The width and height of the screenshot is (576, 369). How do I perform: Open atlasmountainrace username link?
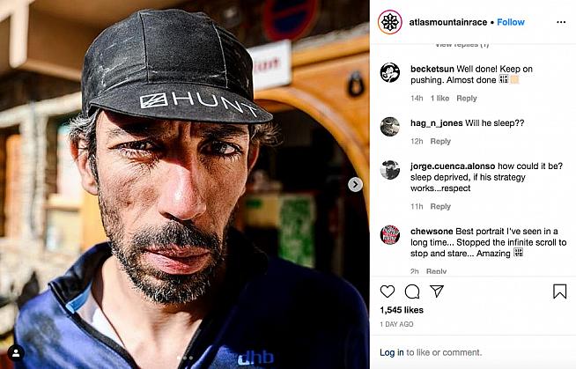[x=447, y=22]
